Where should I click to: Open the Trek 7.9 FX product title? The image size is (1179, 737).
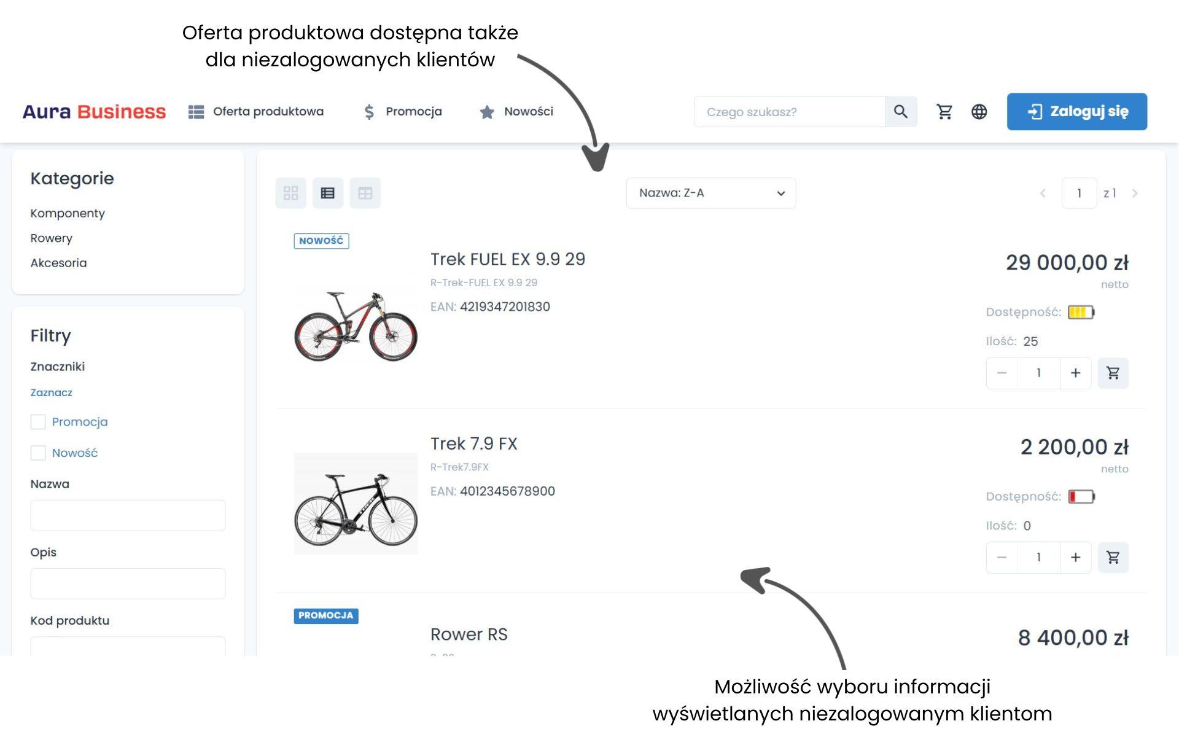[x=474, y=443]
